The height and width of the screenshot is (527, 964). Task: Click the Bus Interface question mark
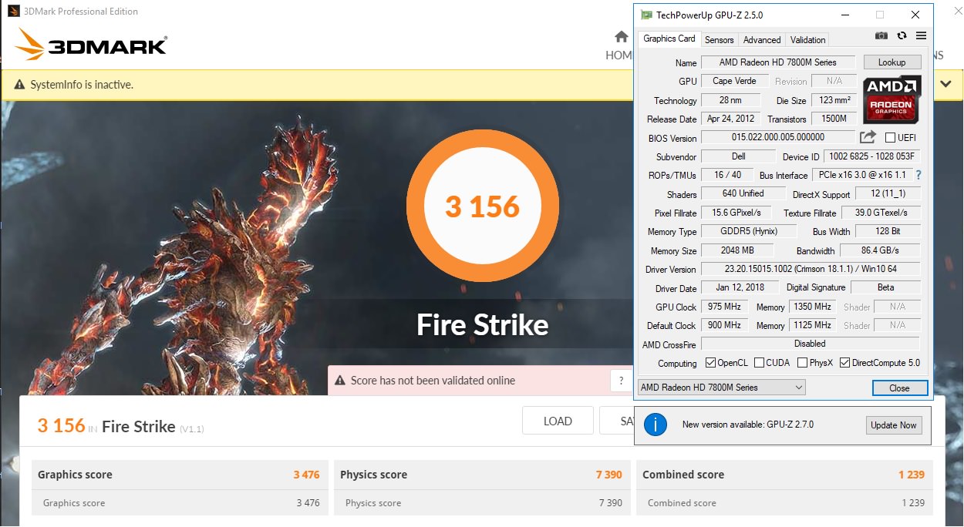(918, 175)
